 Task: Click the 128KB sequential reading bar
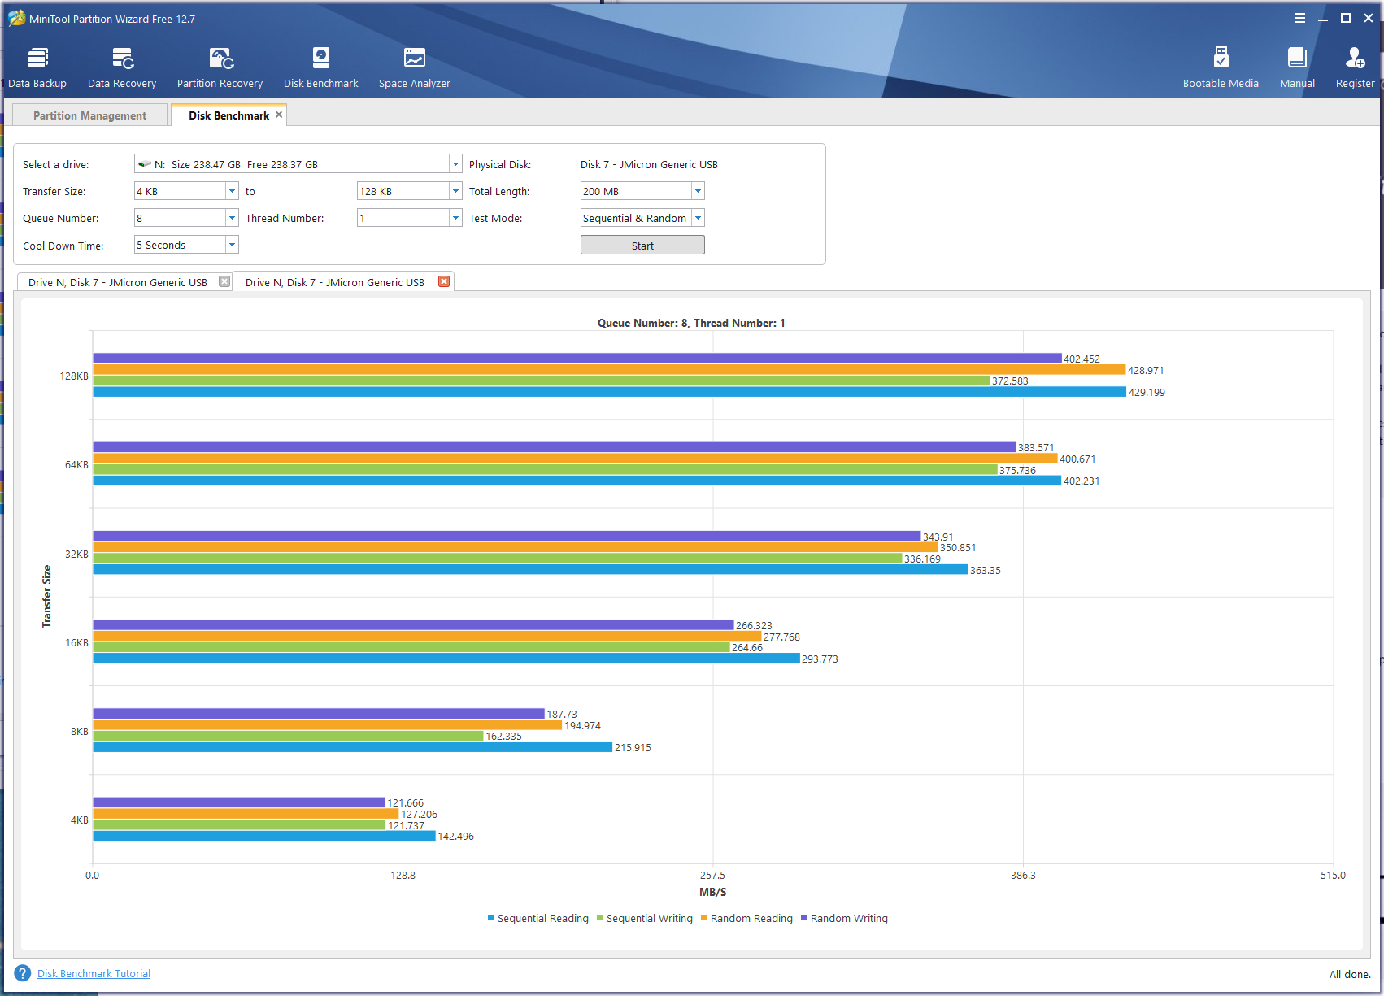click(610, 392)
